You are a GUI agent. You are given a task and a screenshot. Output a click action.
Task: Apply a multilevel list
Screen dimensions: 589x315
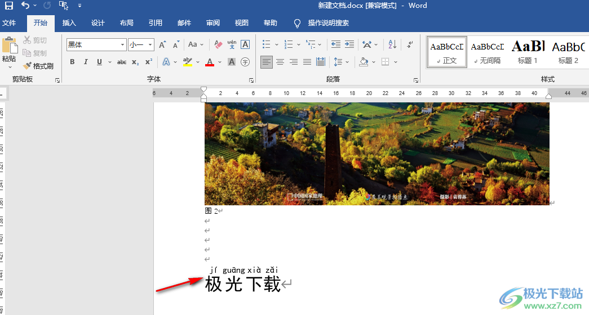[310, 44]
